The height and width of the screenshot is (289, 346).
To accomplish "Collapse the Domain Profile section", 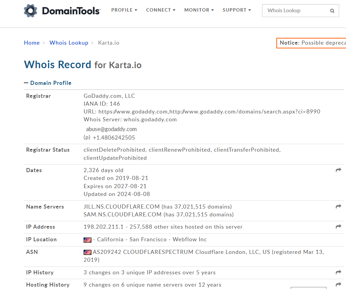I will tap(26, 82).
